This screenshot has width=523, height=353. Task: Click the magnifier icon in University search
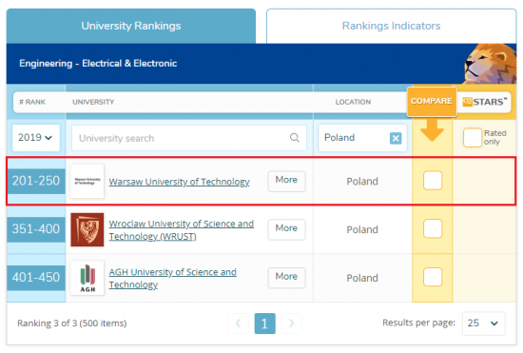tap(294, 137)
